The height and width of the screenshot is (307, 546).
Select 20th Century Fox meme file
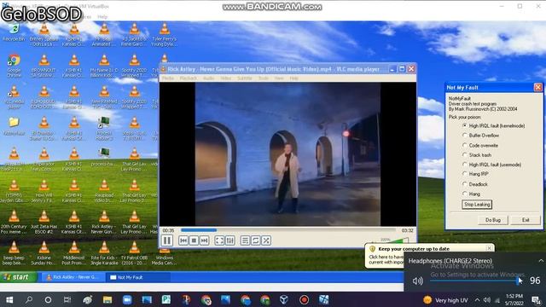[x=14, y=223]
